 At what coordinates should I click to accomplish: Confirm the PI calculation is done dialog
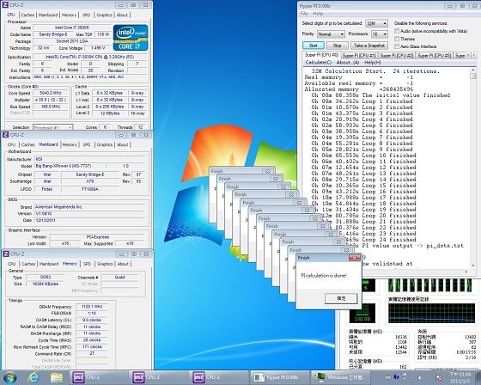[x=341, y=298]
